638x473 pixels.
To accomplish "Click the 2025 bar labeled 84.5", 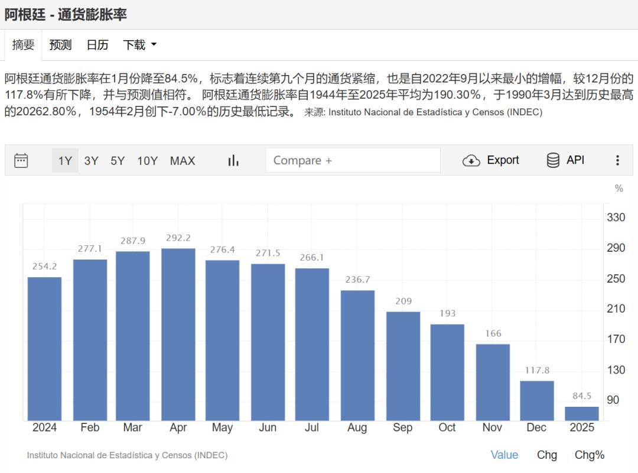I will click(x=582, y=413).
